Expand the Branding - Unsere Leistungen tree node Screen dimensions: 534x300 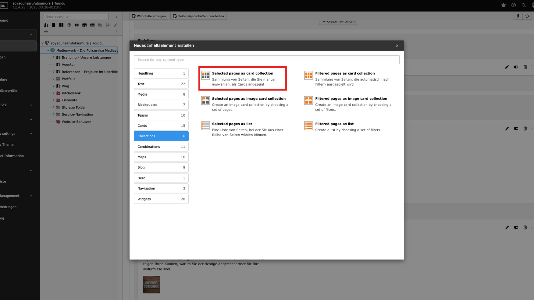point(54,57)
